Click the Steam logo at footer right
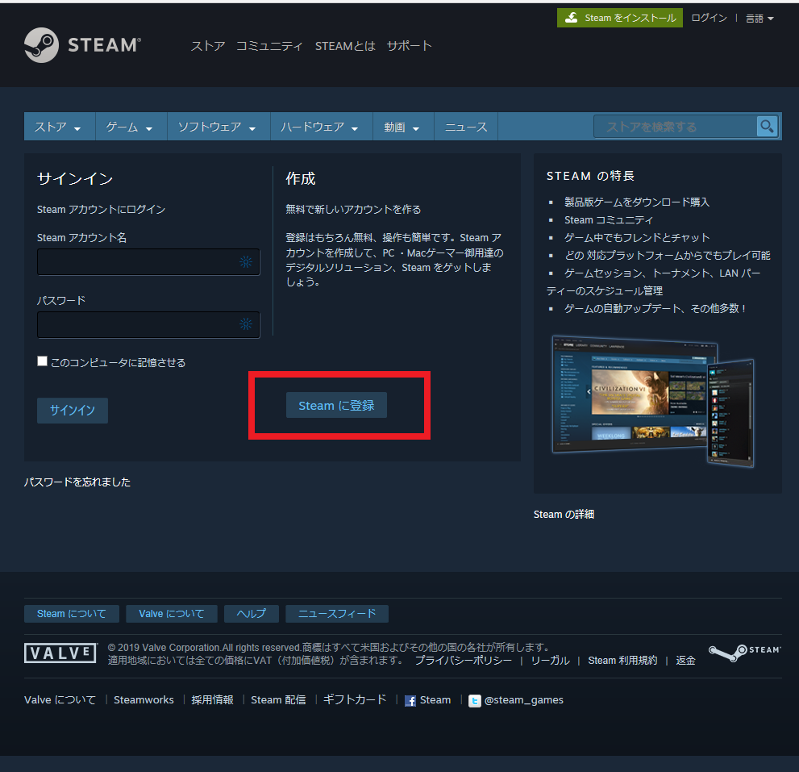This screenshot has height=772, width=799. (744, 652)
